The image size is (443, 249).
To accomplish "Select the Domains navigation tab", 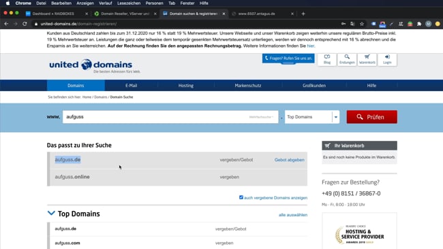I will click(x=76, y=86).
